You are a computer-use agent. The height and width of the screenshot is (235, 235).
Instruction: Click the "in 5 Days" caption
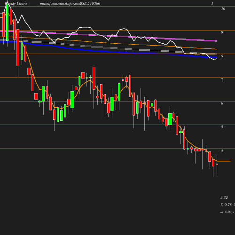(227, 212)
